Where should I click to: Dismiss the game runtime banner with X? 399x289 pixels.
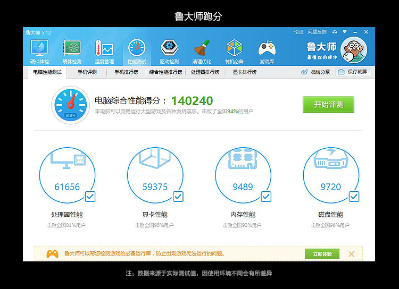click(x=352, y=254)
